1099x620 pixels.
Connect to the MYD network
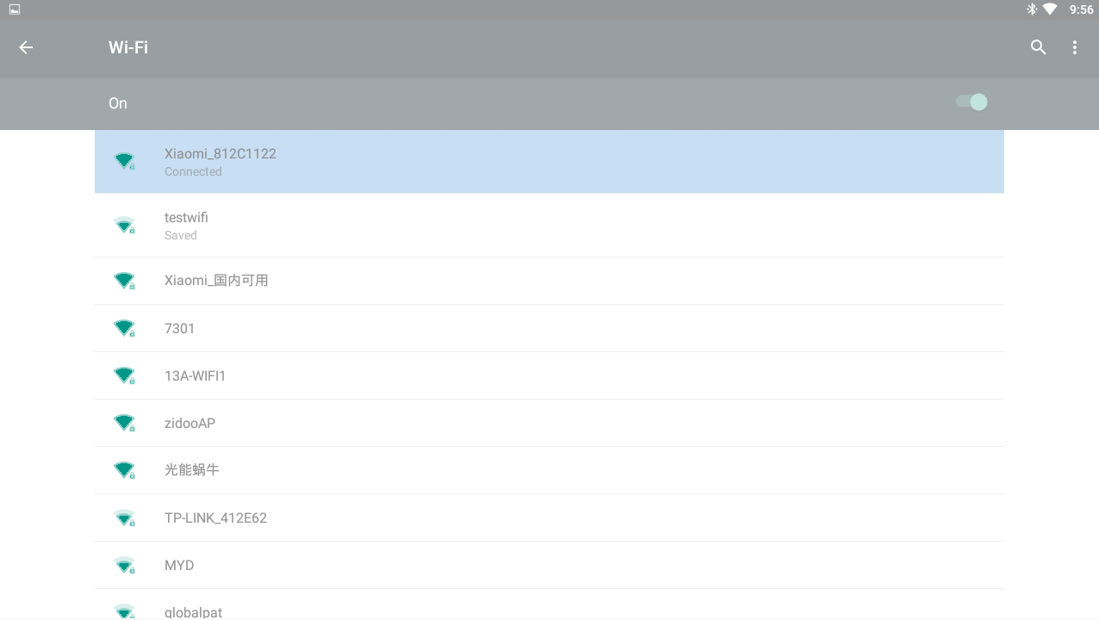pyautogui.click(x=549, y=565)
